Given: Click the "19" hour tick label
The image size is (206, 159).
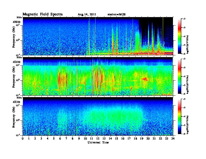Looking at the screenshot, I should [141, 139].
